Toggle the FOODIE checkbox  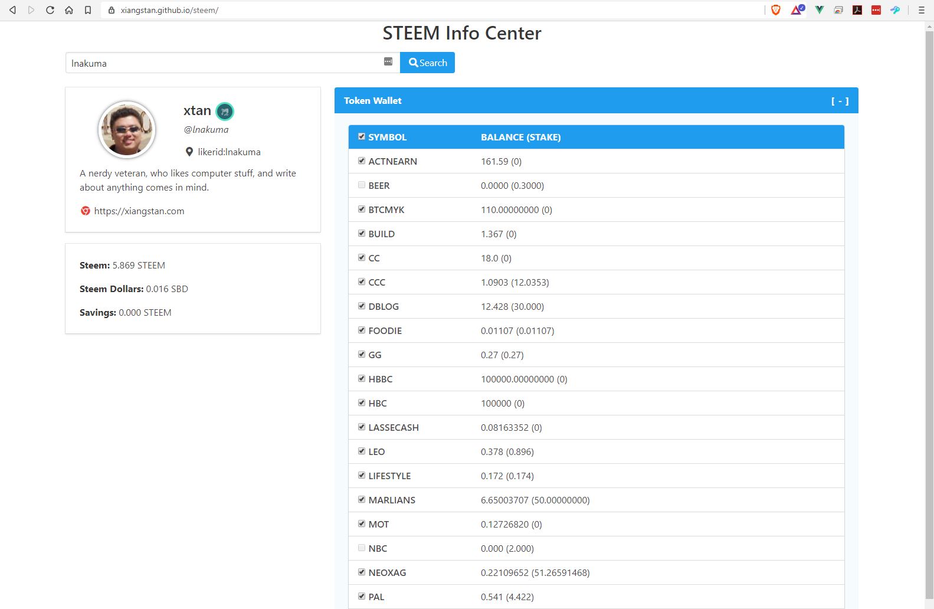point(362,330)
